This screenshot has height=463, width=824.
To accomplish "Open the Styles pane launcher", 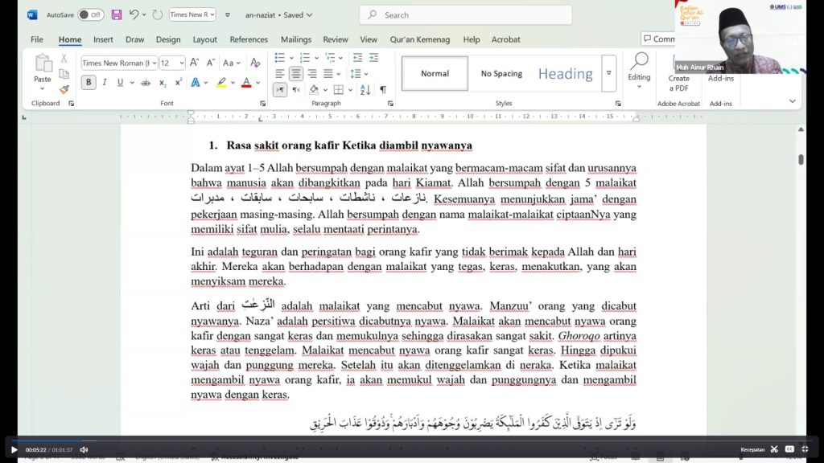I will point(618,104).
